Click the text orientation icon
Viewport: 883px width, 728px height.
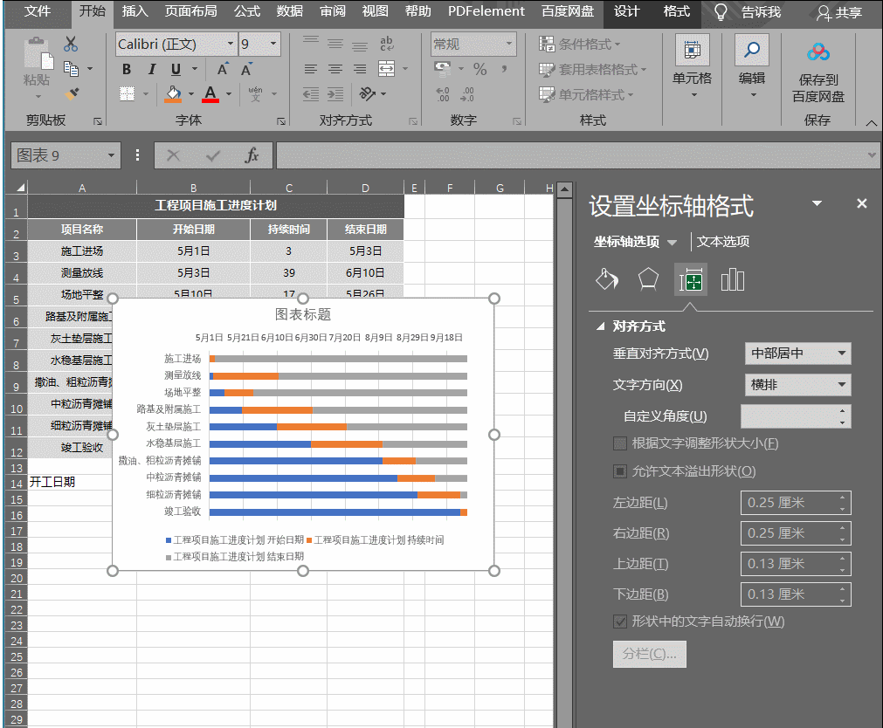(x=367, y=93)
